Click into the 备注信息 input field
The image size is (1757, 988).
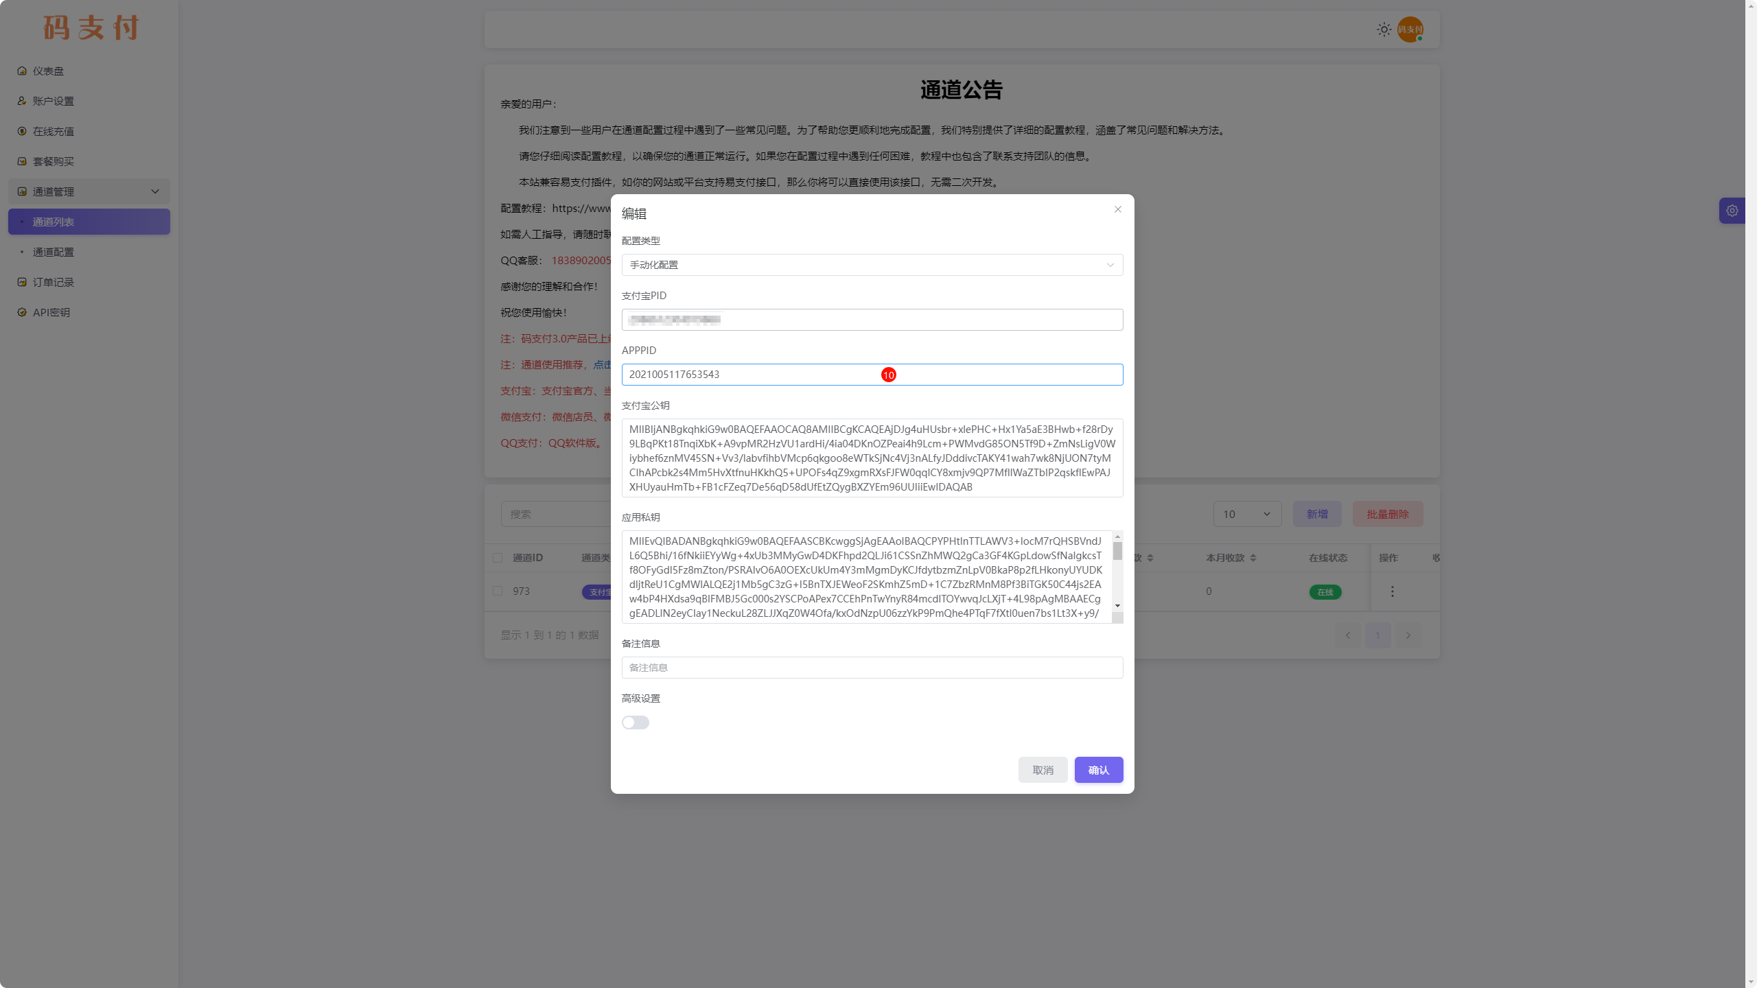872,668
